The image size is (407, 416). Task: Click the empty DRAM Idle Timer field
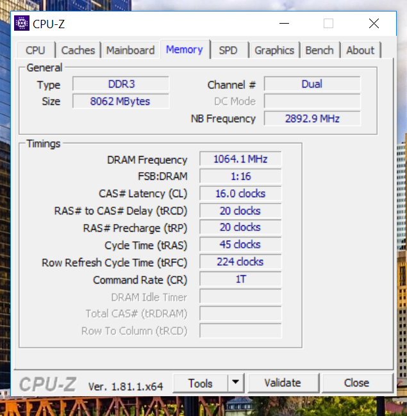(x=240, y=296)
